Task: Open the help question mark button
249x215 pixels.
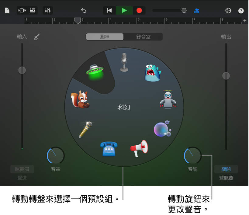Action: (241, 11)
